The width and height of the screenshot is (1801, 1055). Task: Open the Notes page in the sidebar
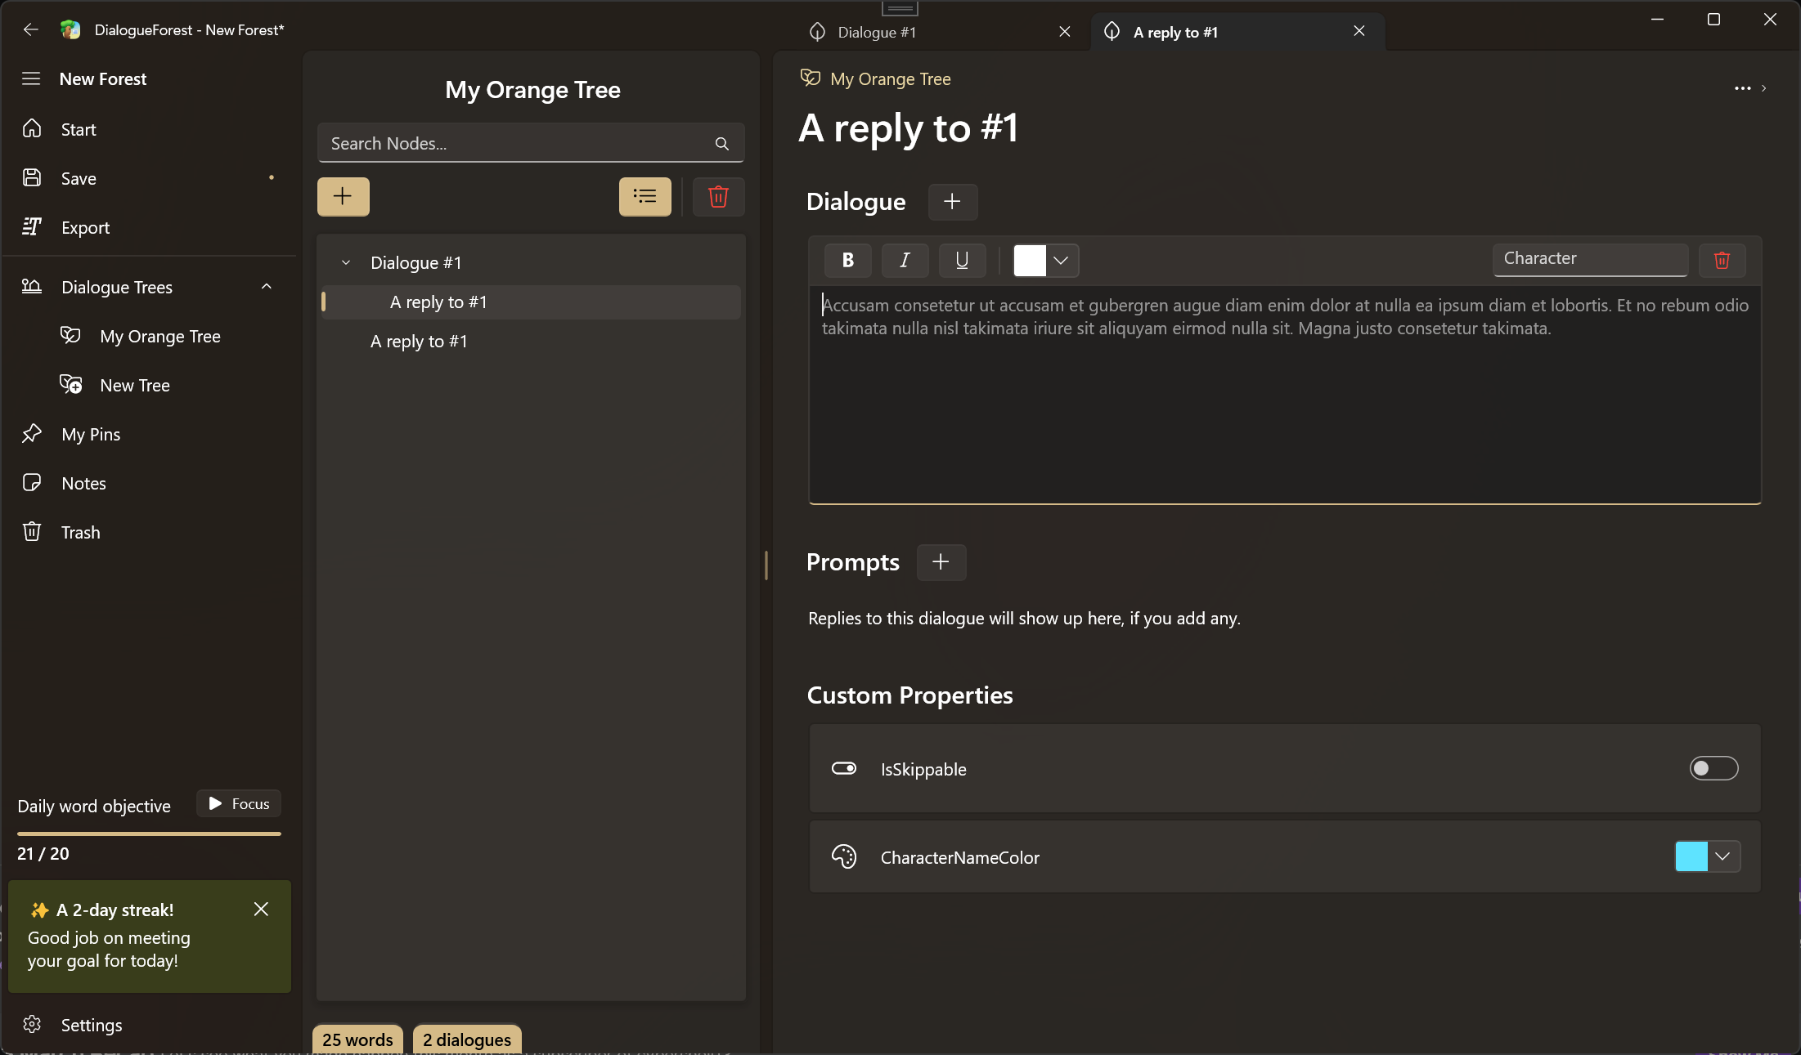click(83, 483)
